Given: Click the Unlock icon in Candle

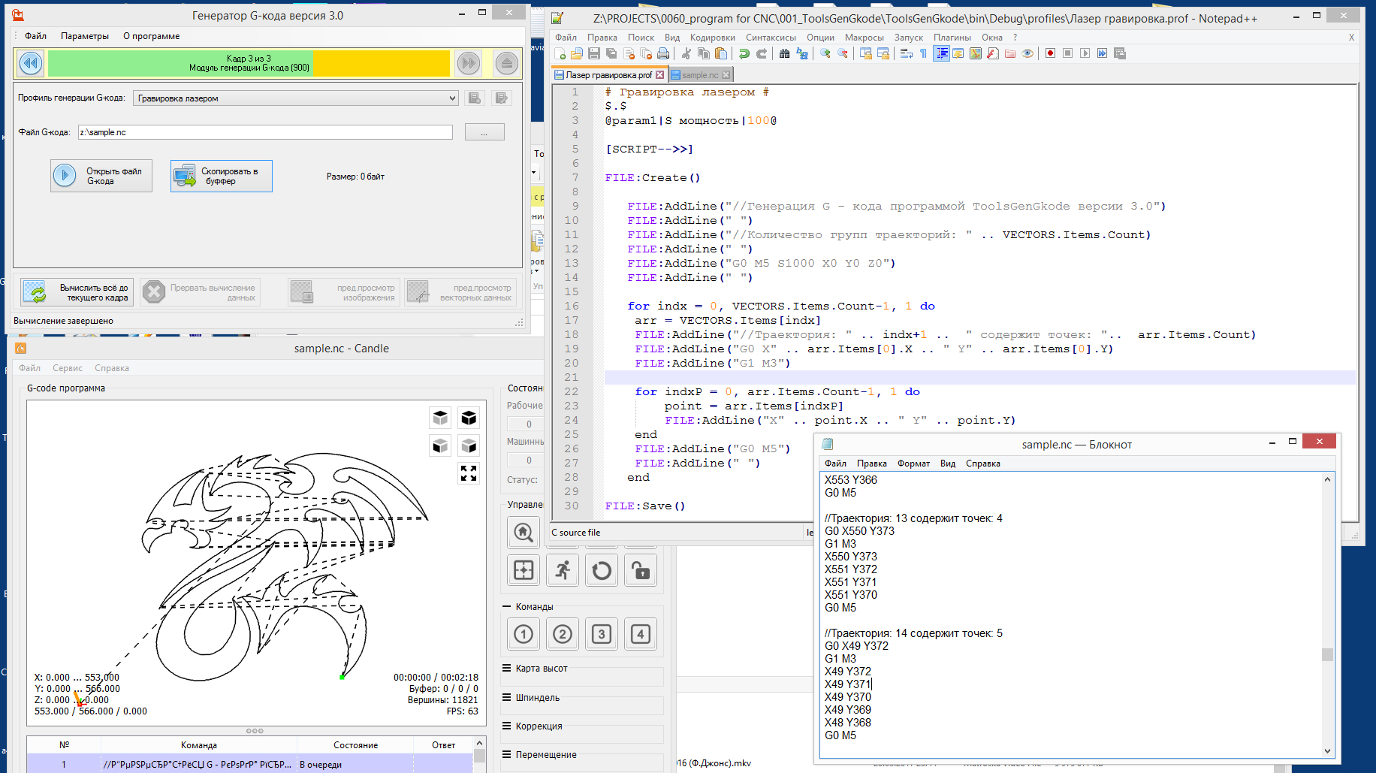Looking at the screenshot, I should [x=640, y=571].
